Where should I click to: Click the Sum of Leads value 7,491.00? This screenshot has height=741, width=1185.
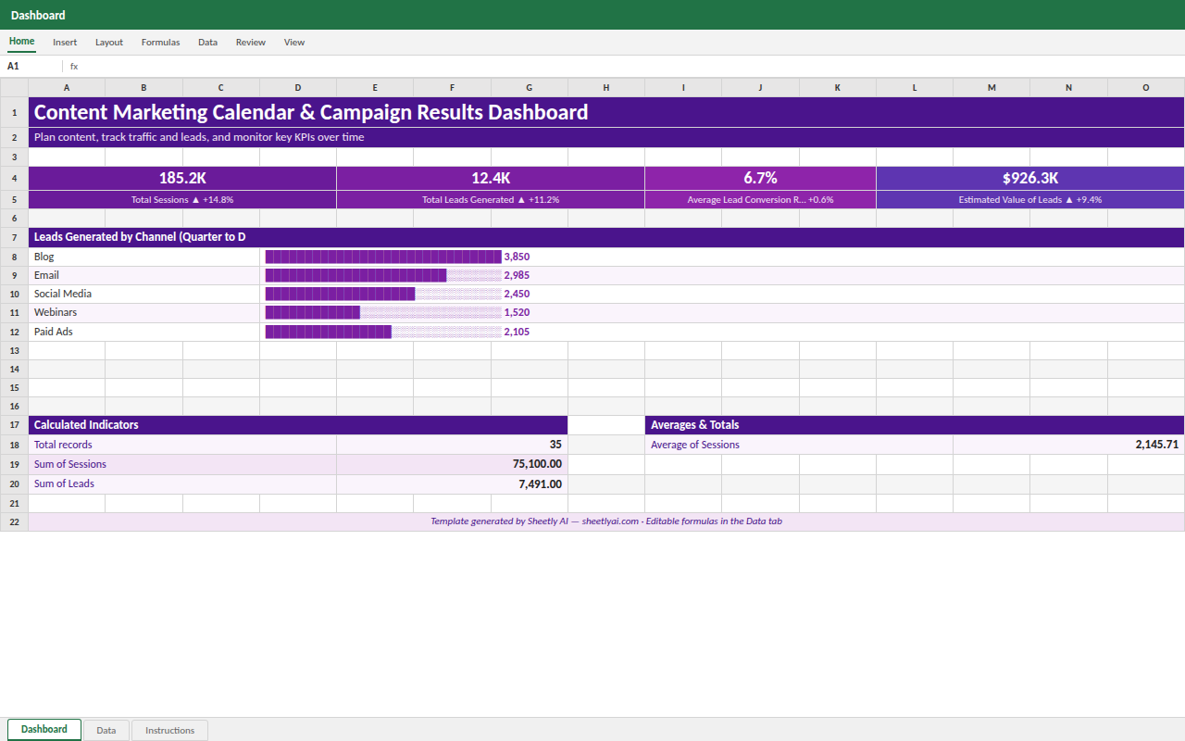point(452,484)
